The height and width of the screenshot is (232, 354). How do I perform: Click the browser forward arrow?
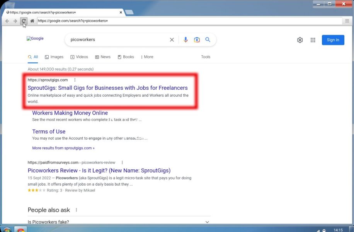coord(15,21)
